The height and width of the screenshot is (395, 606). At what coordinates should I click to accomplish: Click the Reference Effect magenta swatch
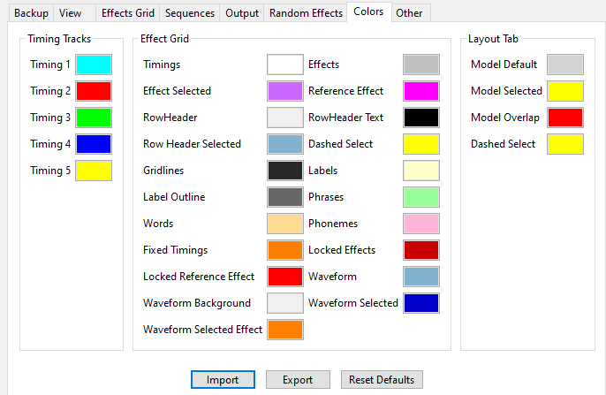(x=421, y=91)
